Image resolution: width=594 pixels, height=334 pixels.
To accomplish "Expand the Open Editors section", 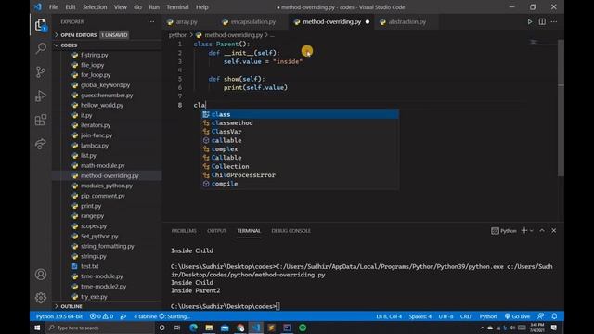I will 79,35.
